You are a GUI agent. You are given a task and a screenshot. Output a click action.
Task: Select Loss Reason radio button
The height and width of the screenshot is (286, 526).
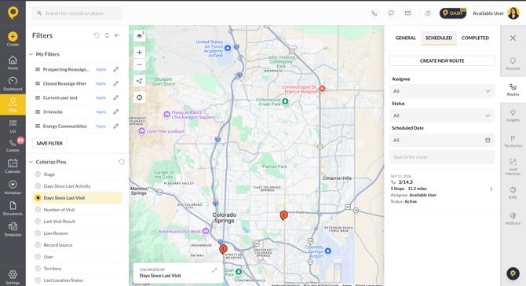click(38, 233)
